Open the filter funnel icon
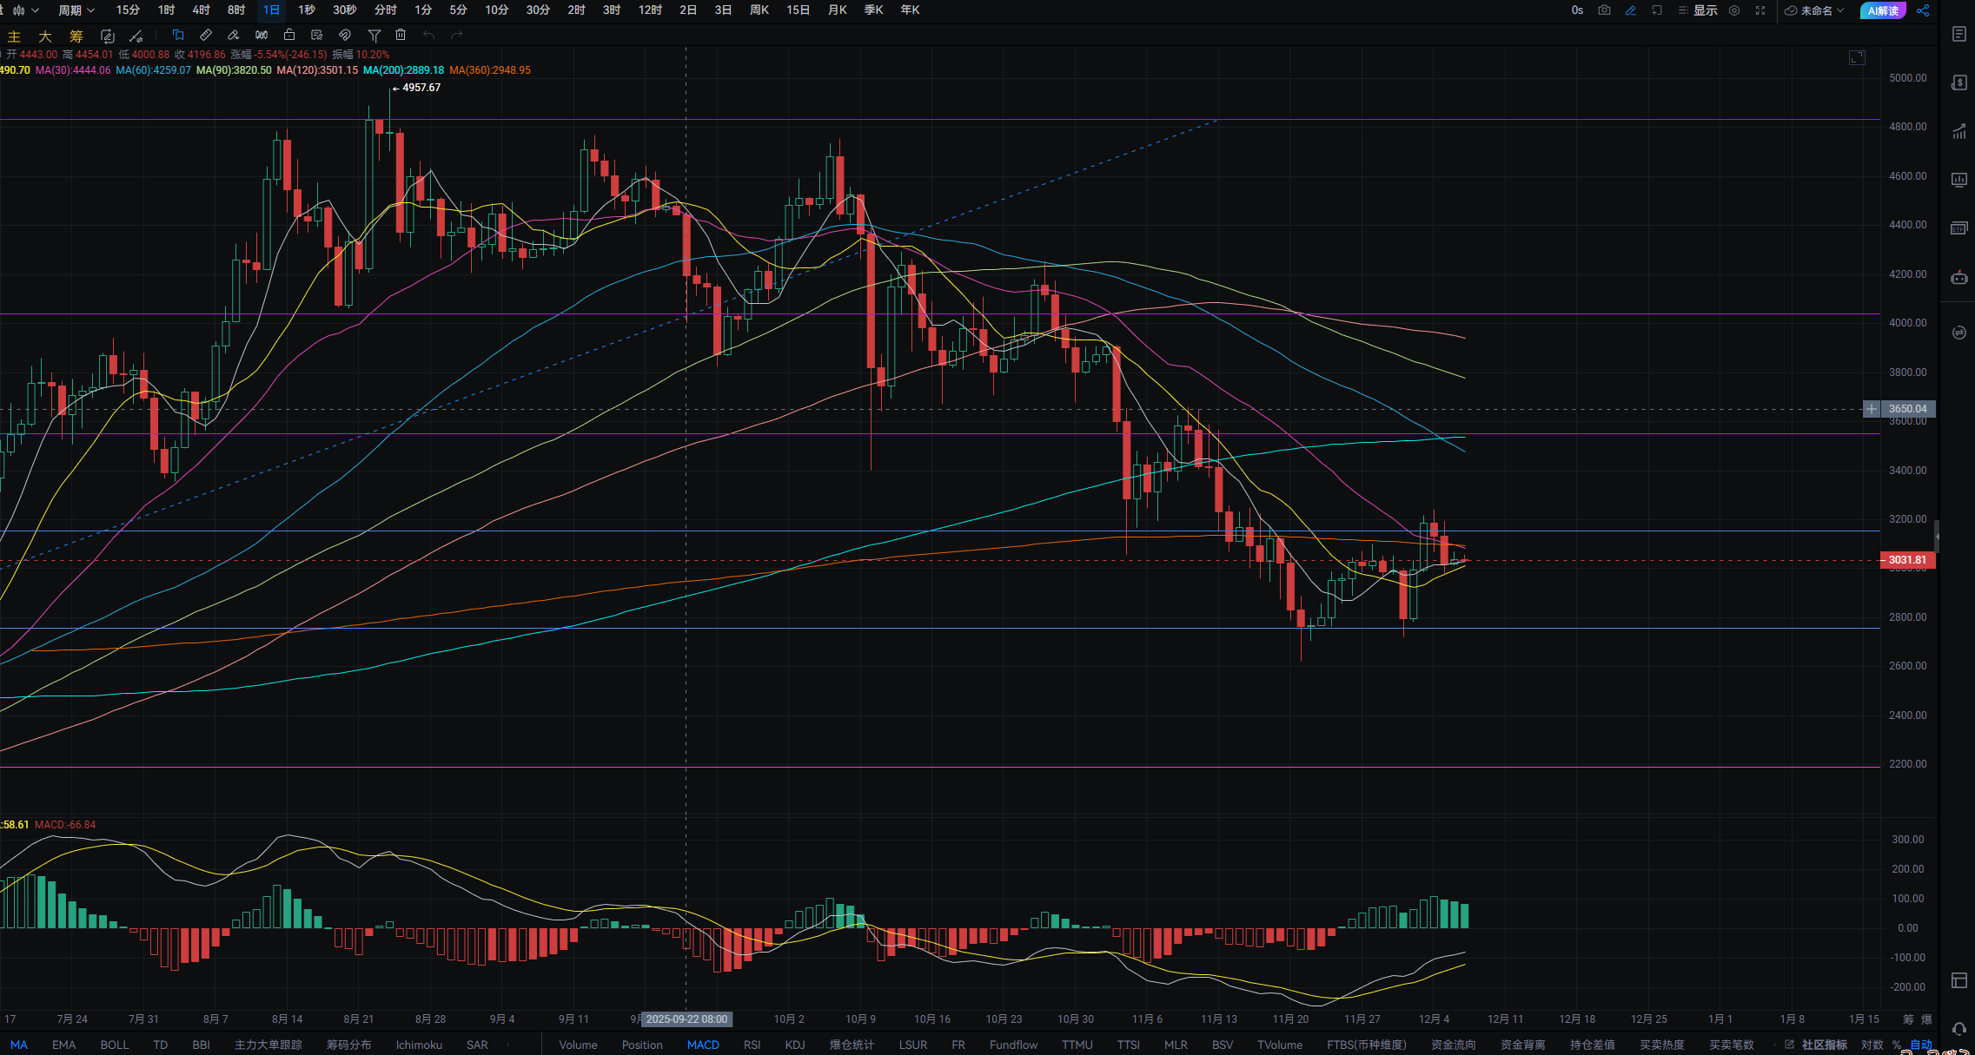The width and height of the screenshot is (1975, 1055). tap(374, 35)
